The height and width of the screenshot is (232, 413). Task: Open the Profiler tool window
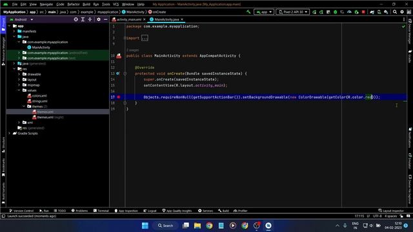point(241,211)
